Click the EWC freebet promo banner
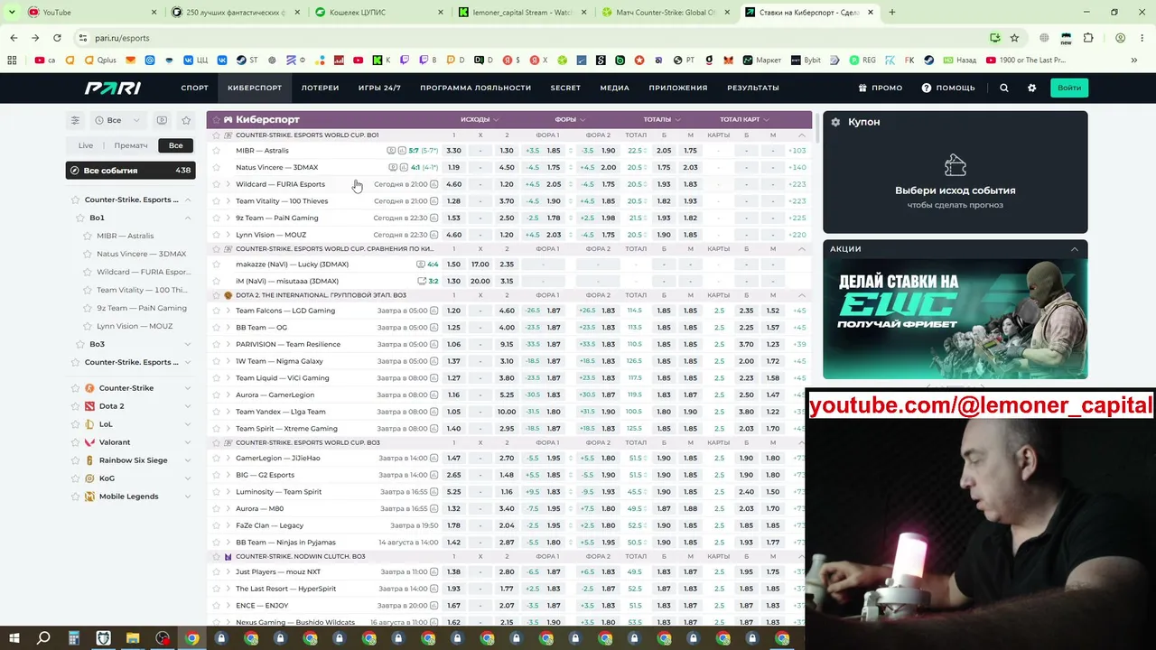Screen dimensions: 1156x650 956,320
